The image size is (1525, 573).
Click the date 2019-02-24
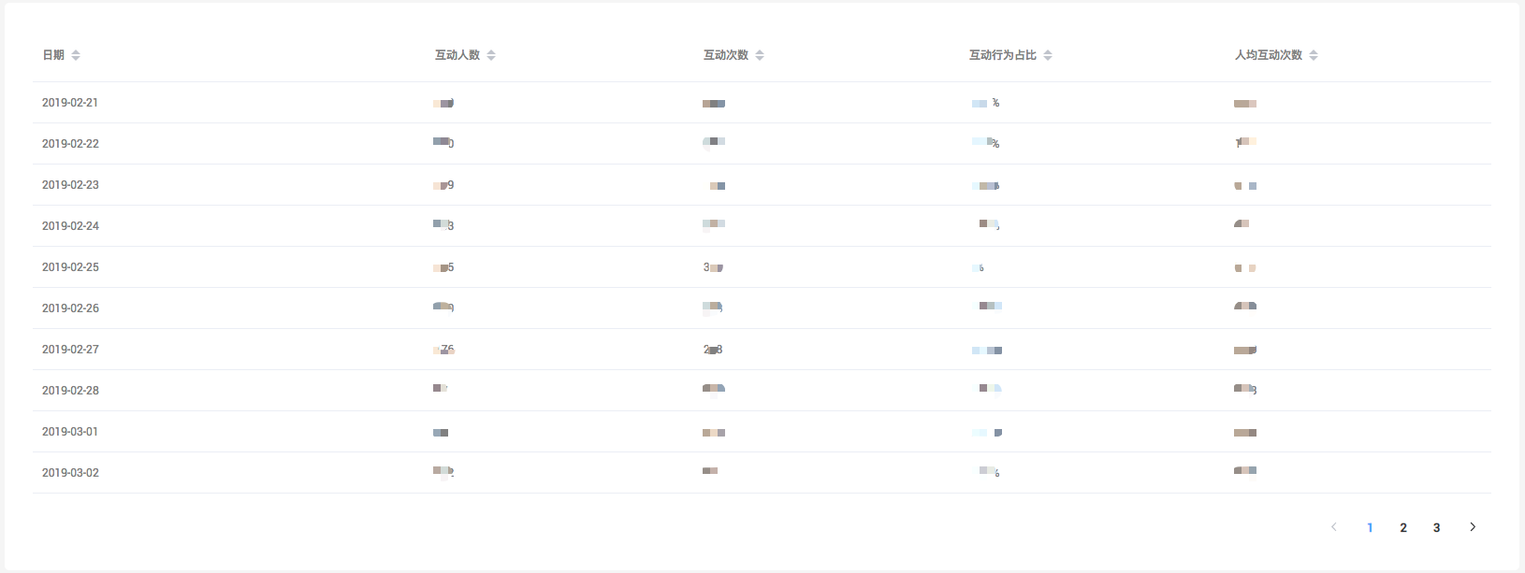point(70,226)
